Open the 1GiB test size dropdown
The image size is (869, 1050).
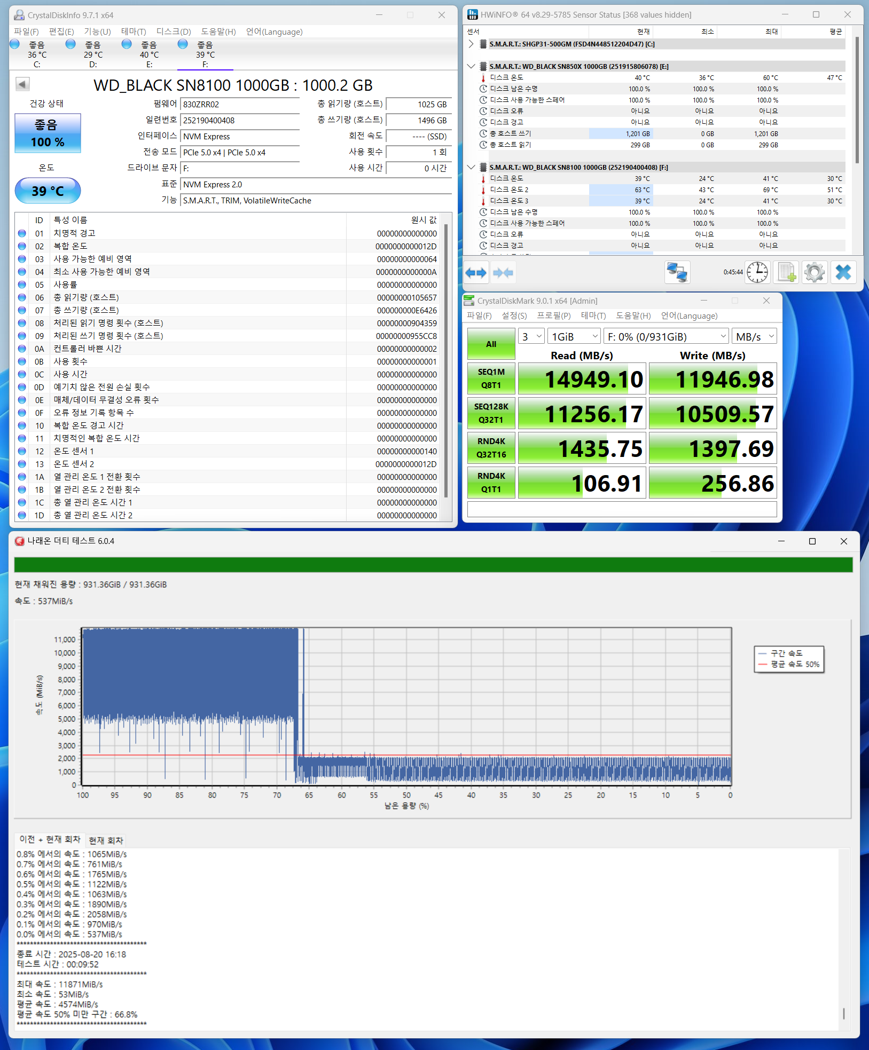574,336
